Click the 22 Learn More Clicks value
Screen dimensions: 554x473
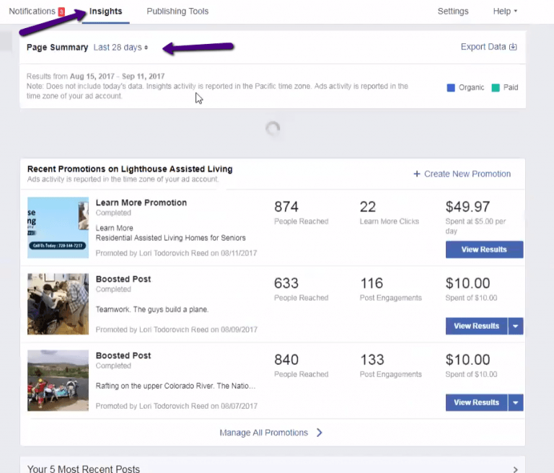(367, 207)
